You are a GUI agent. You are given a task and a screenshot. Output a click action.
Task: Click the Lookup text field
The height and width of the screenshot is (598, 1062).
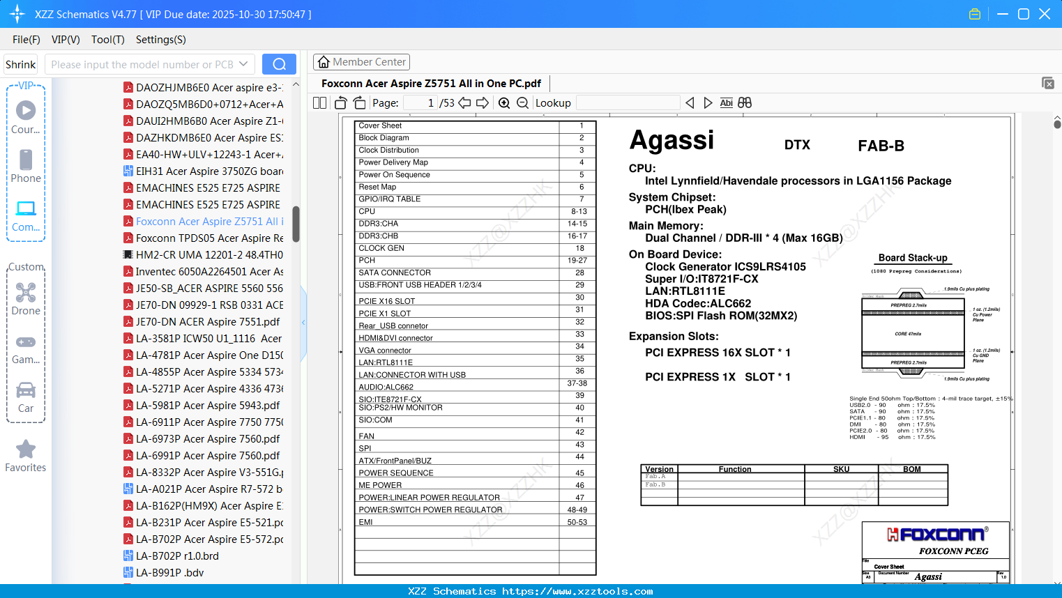pos(628,102)
